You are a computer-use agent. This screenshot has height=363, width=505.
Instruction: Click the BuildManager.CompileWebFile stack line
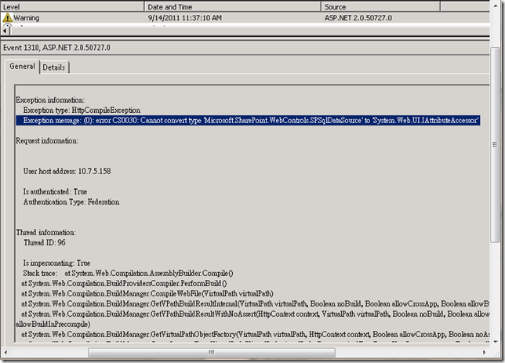tap(147, 294)
